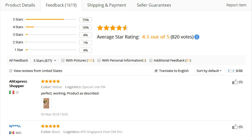Click the blue info icon beside votes
The height and width of the screenshot is (137, 252).
coord(197,37)
